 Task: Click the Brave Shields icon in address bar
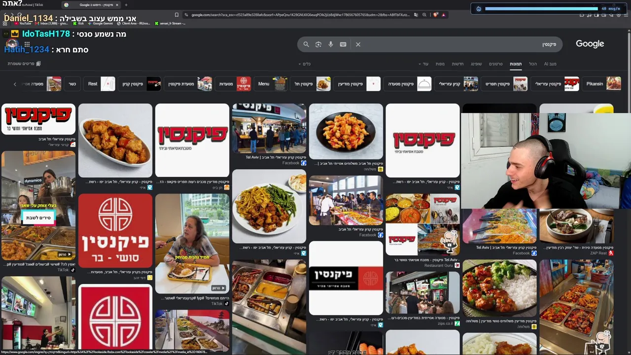coord(435,15)
